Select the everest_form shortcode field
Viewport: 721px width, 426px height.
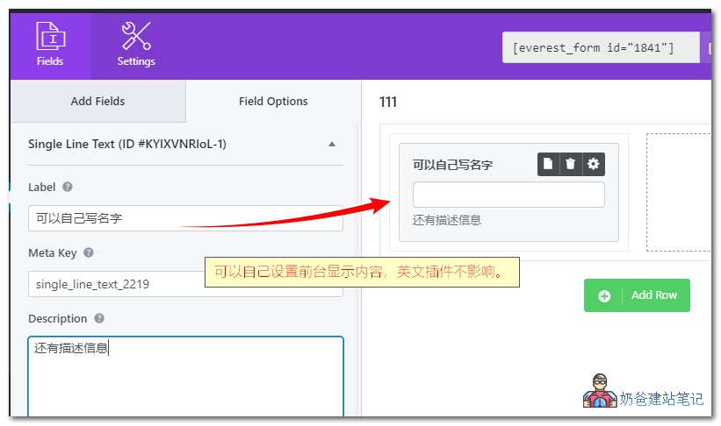pos(601,47)
